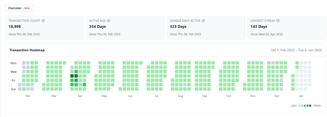The width and height of the screenshot is (327, 117).
Task: Click the 323 Days unique active value
Action: pos(178,27)
